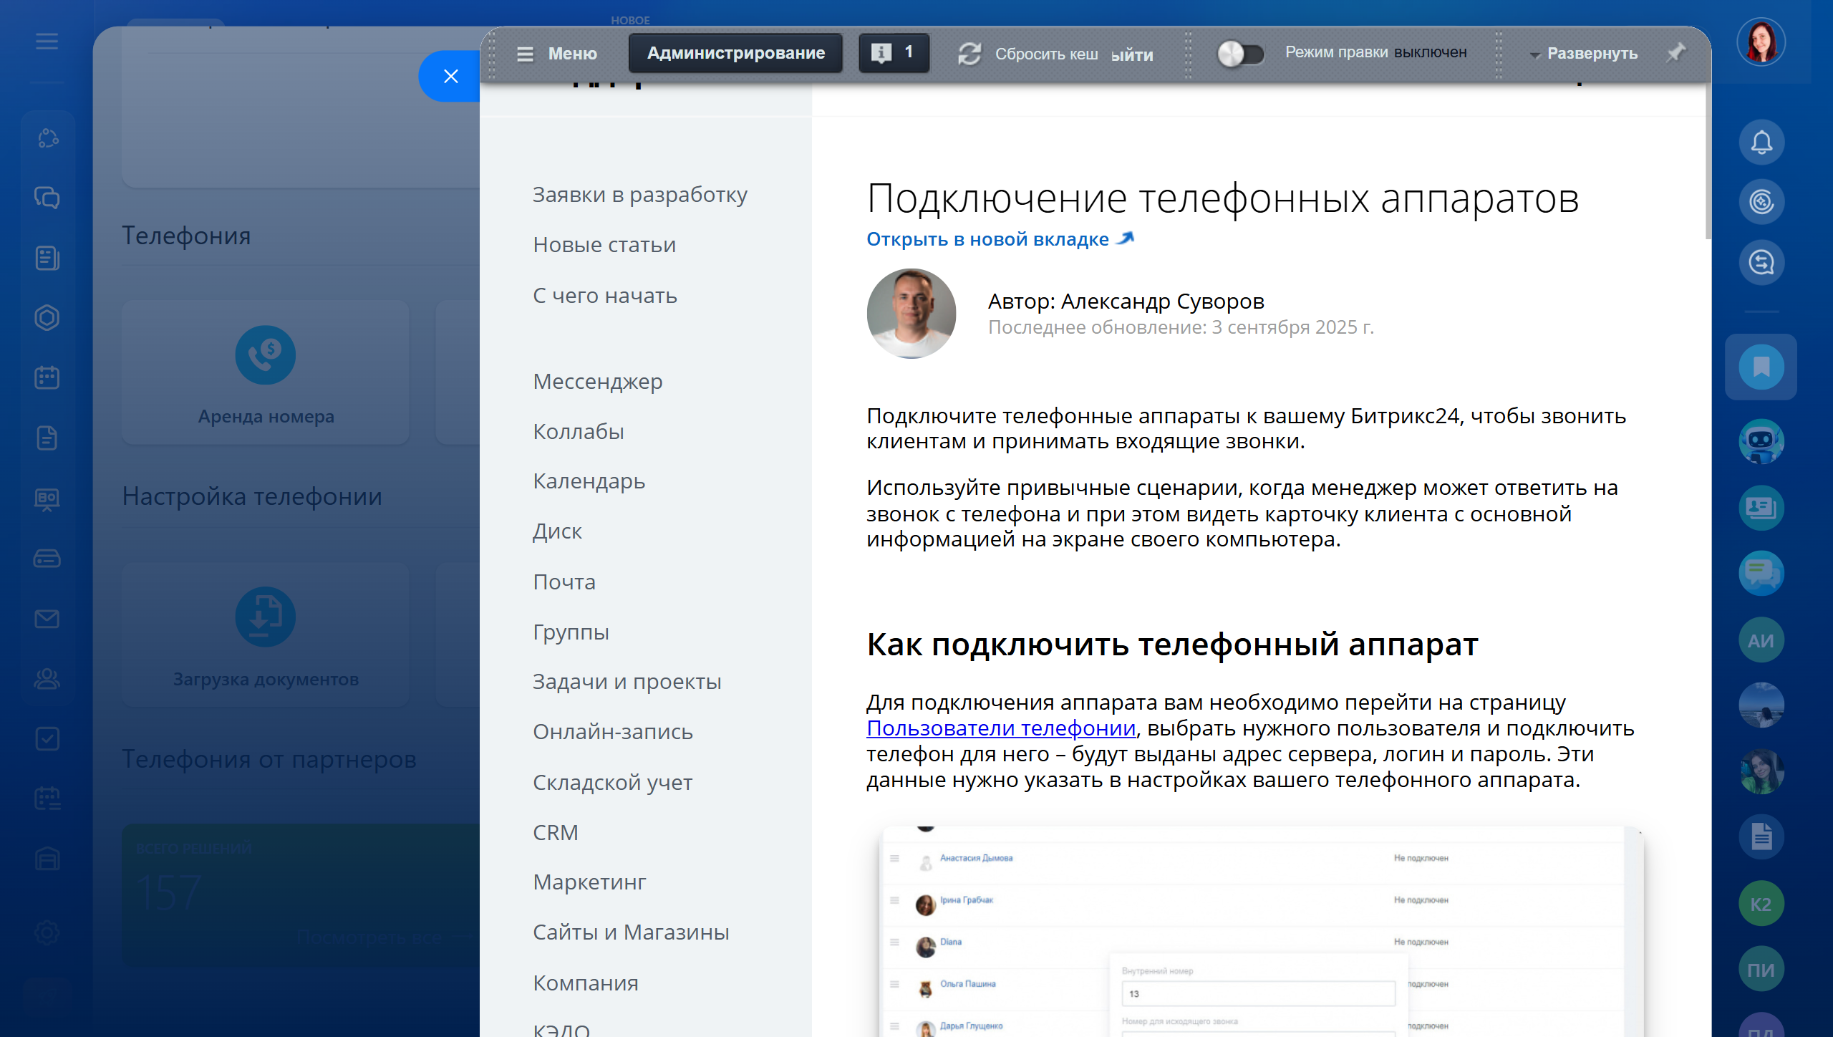Open the Календарь help section
Viewport: 1833px width, 1037px height.
(x=589, y=482)
